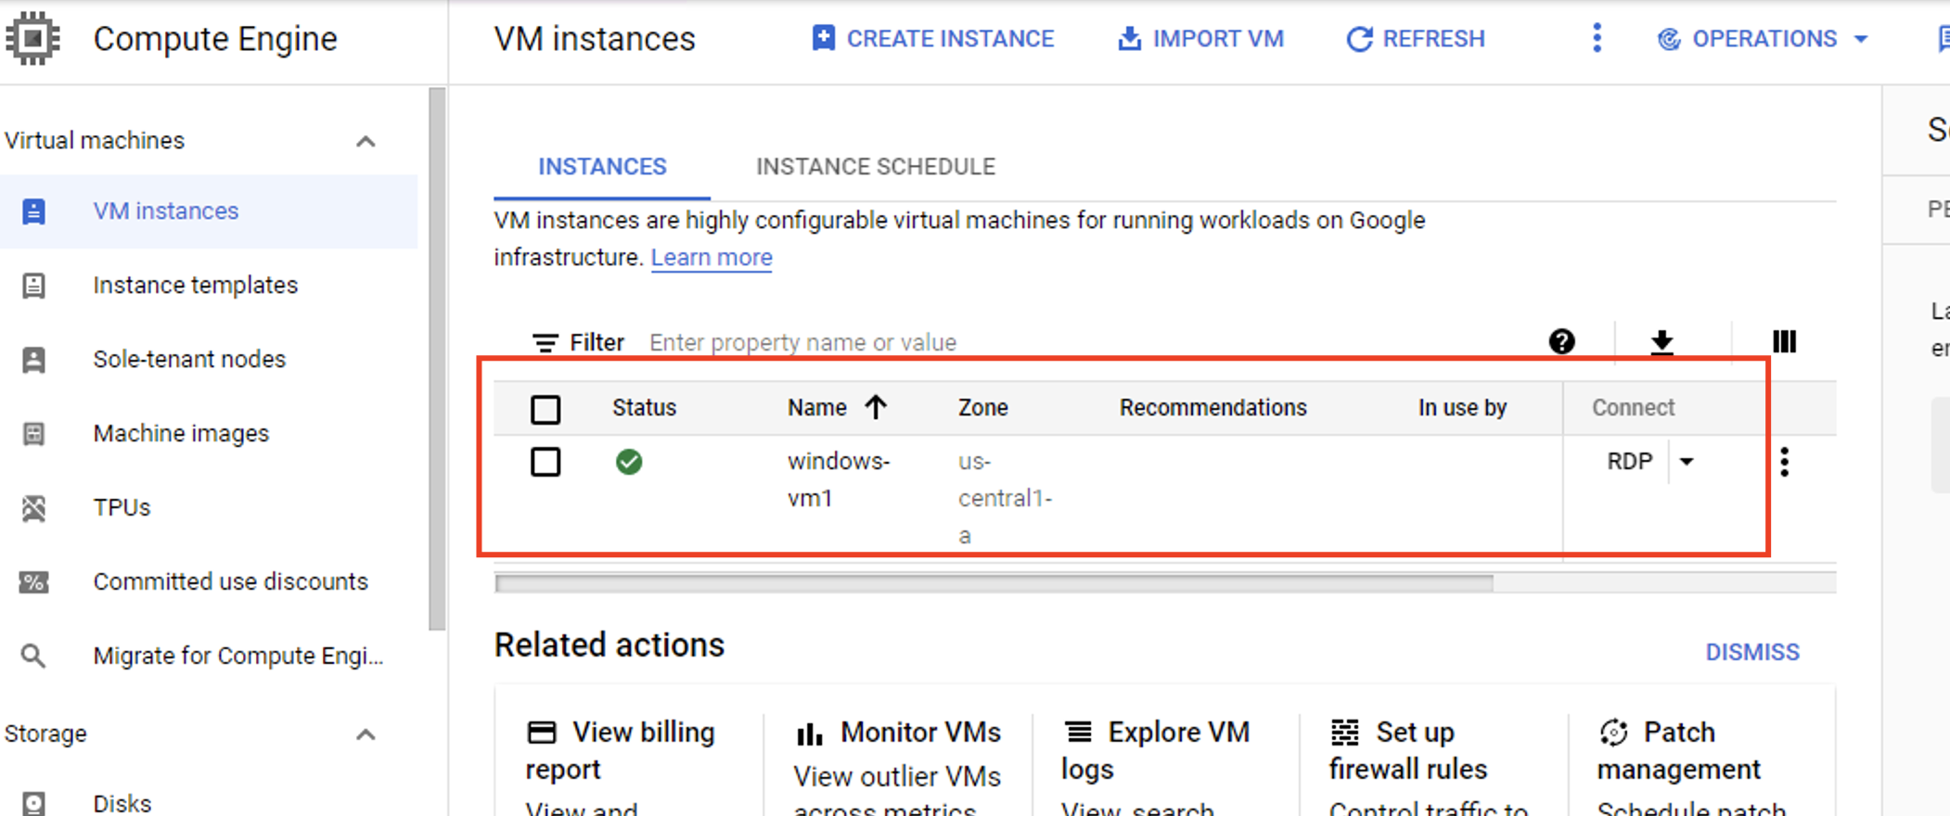Click the In use by column header
Viewport: 1950px width, 816px height.
(x=1462, y=408)
